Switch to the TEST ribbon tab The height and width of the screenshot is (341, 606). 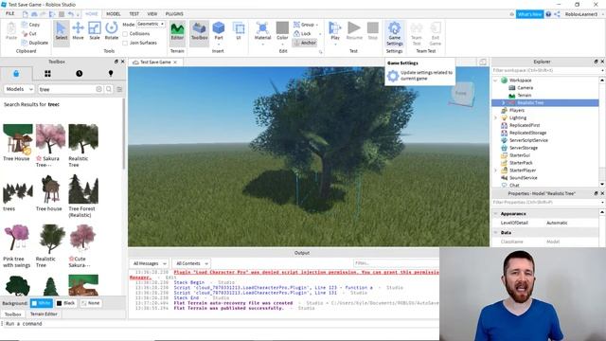click(134, 14)
